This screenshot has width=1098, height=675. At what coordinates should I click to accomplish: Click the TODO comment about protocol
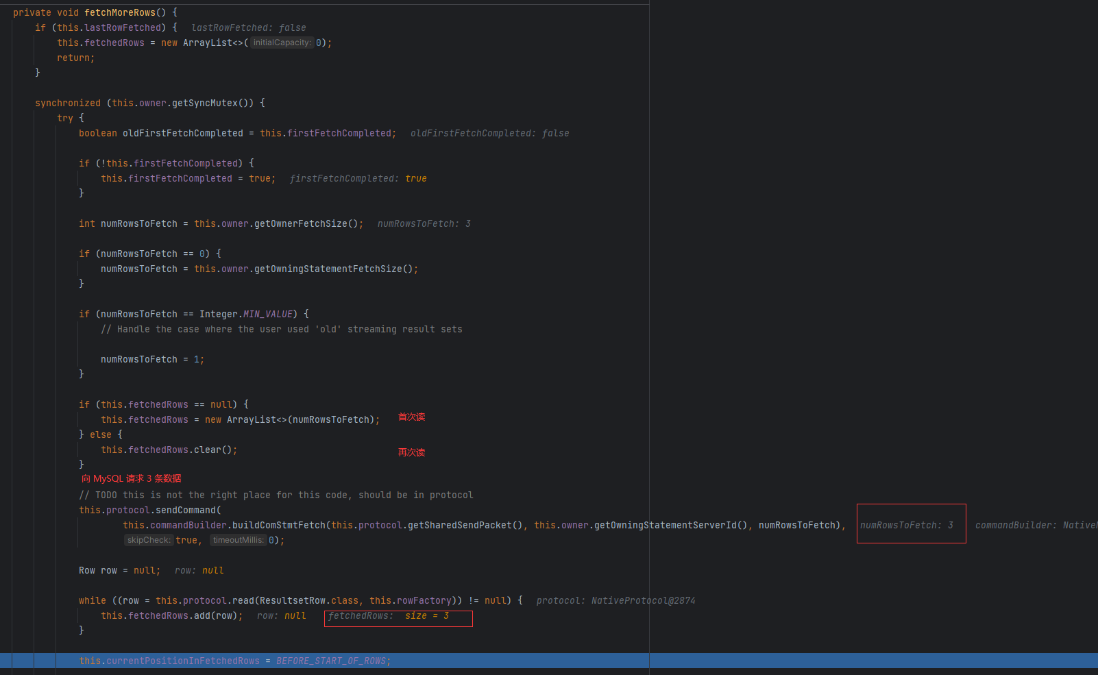point(276,495)
